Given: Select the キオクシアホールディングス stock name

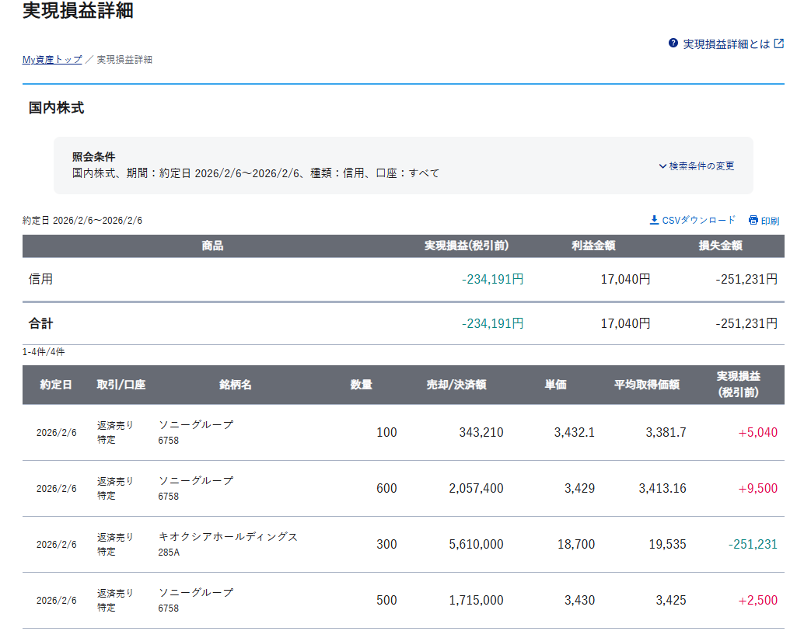Looking at the screenshot, I should [x=228, y=537].
